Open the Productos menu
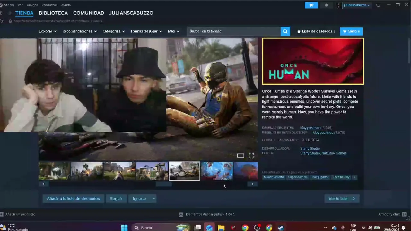Viewport: 411px width, 231px height. [x=49, y=5]
